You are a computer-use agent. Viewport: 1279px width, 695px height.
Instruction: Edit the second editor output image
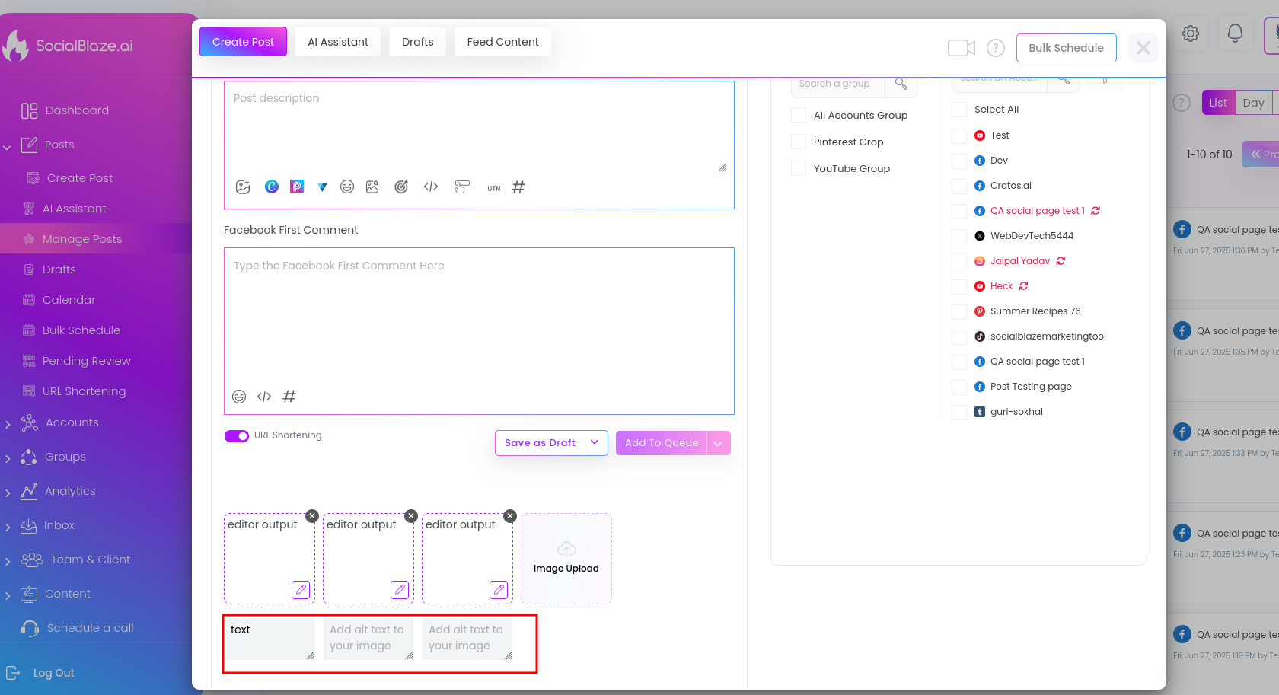click(x=400, y=590)
